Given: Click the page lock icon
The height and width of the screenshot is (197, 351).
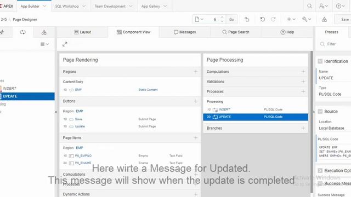Looking at the screenshot, I should pyautogui.click(x=247, y=20).
